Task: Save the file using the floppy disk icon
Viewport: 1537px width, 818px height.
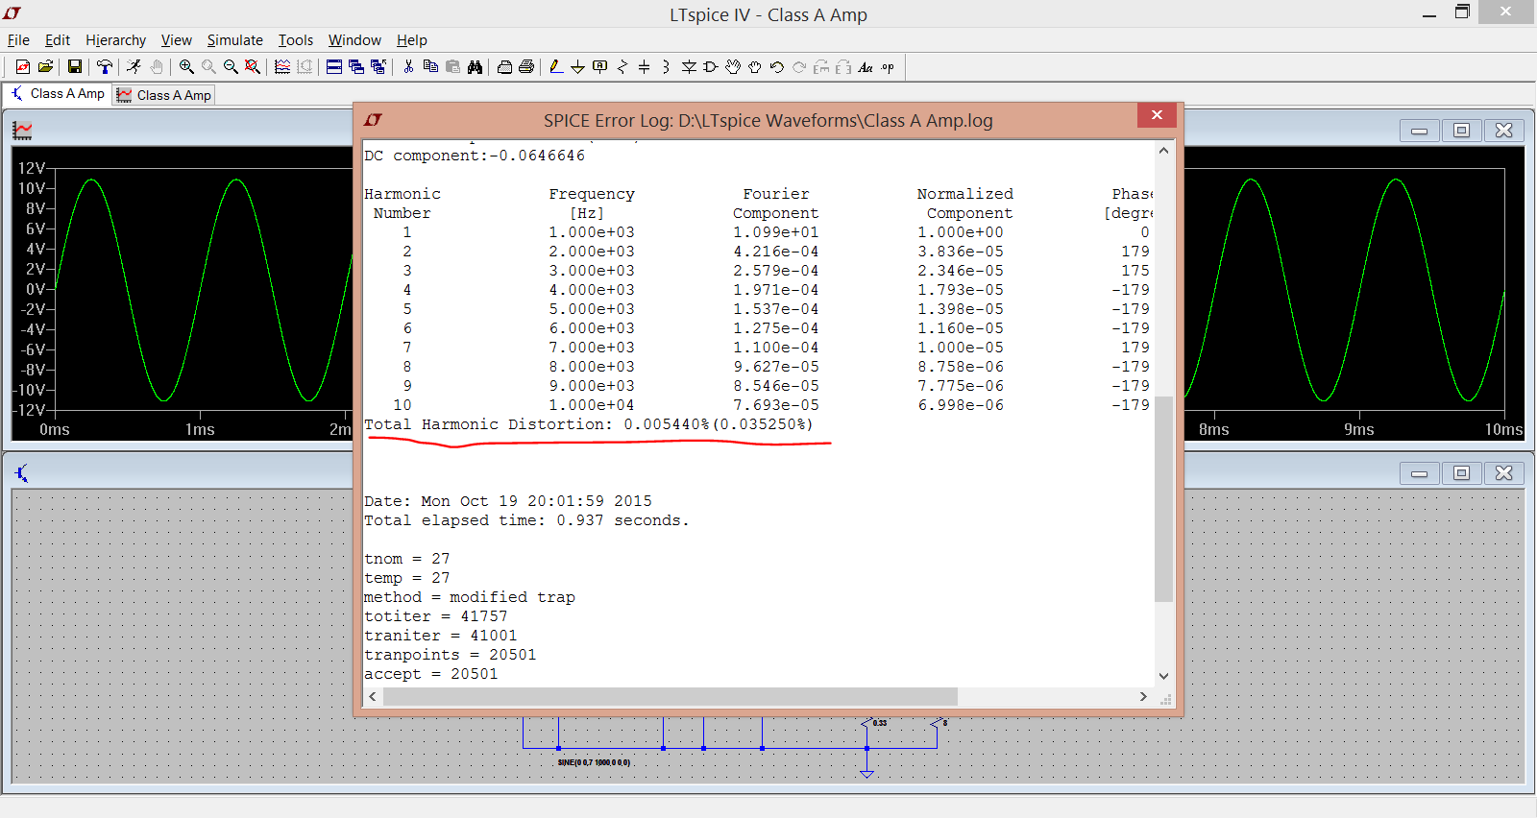Action: (74, 66)
